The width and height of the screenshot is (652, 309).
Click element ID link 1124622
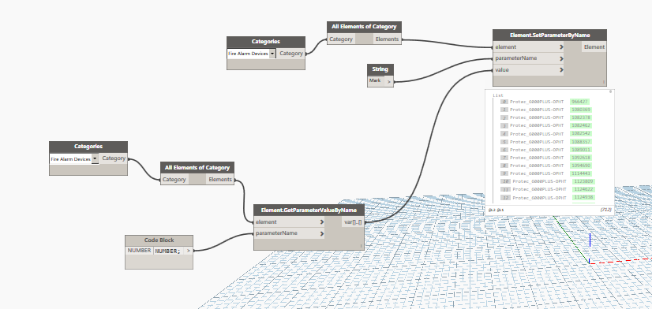point(584,189)
